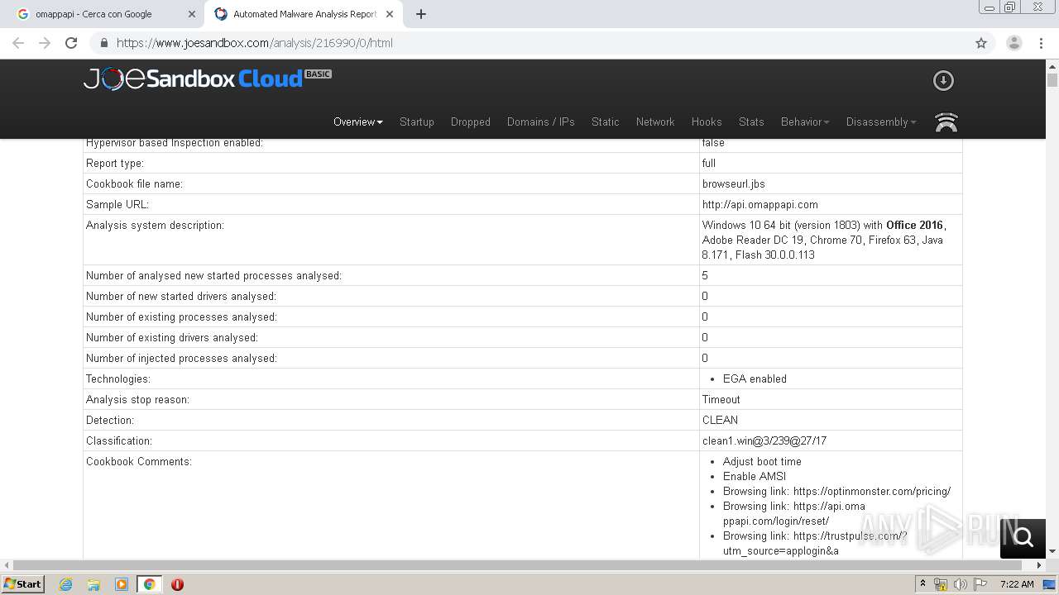Click the Report type value full
The image size is (1059, 595).
click(709, 163)
